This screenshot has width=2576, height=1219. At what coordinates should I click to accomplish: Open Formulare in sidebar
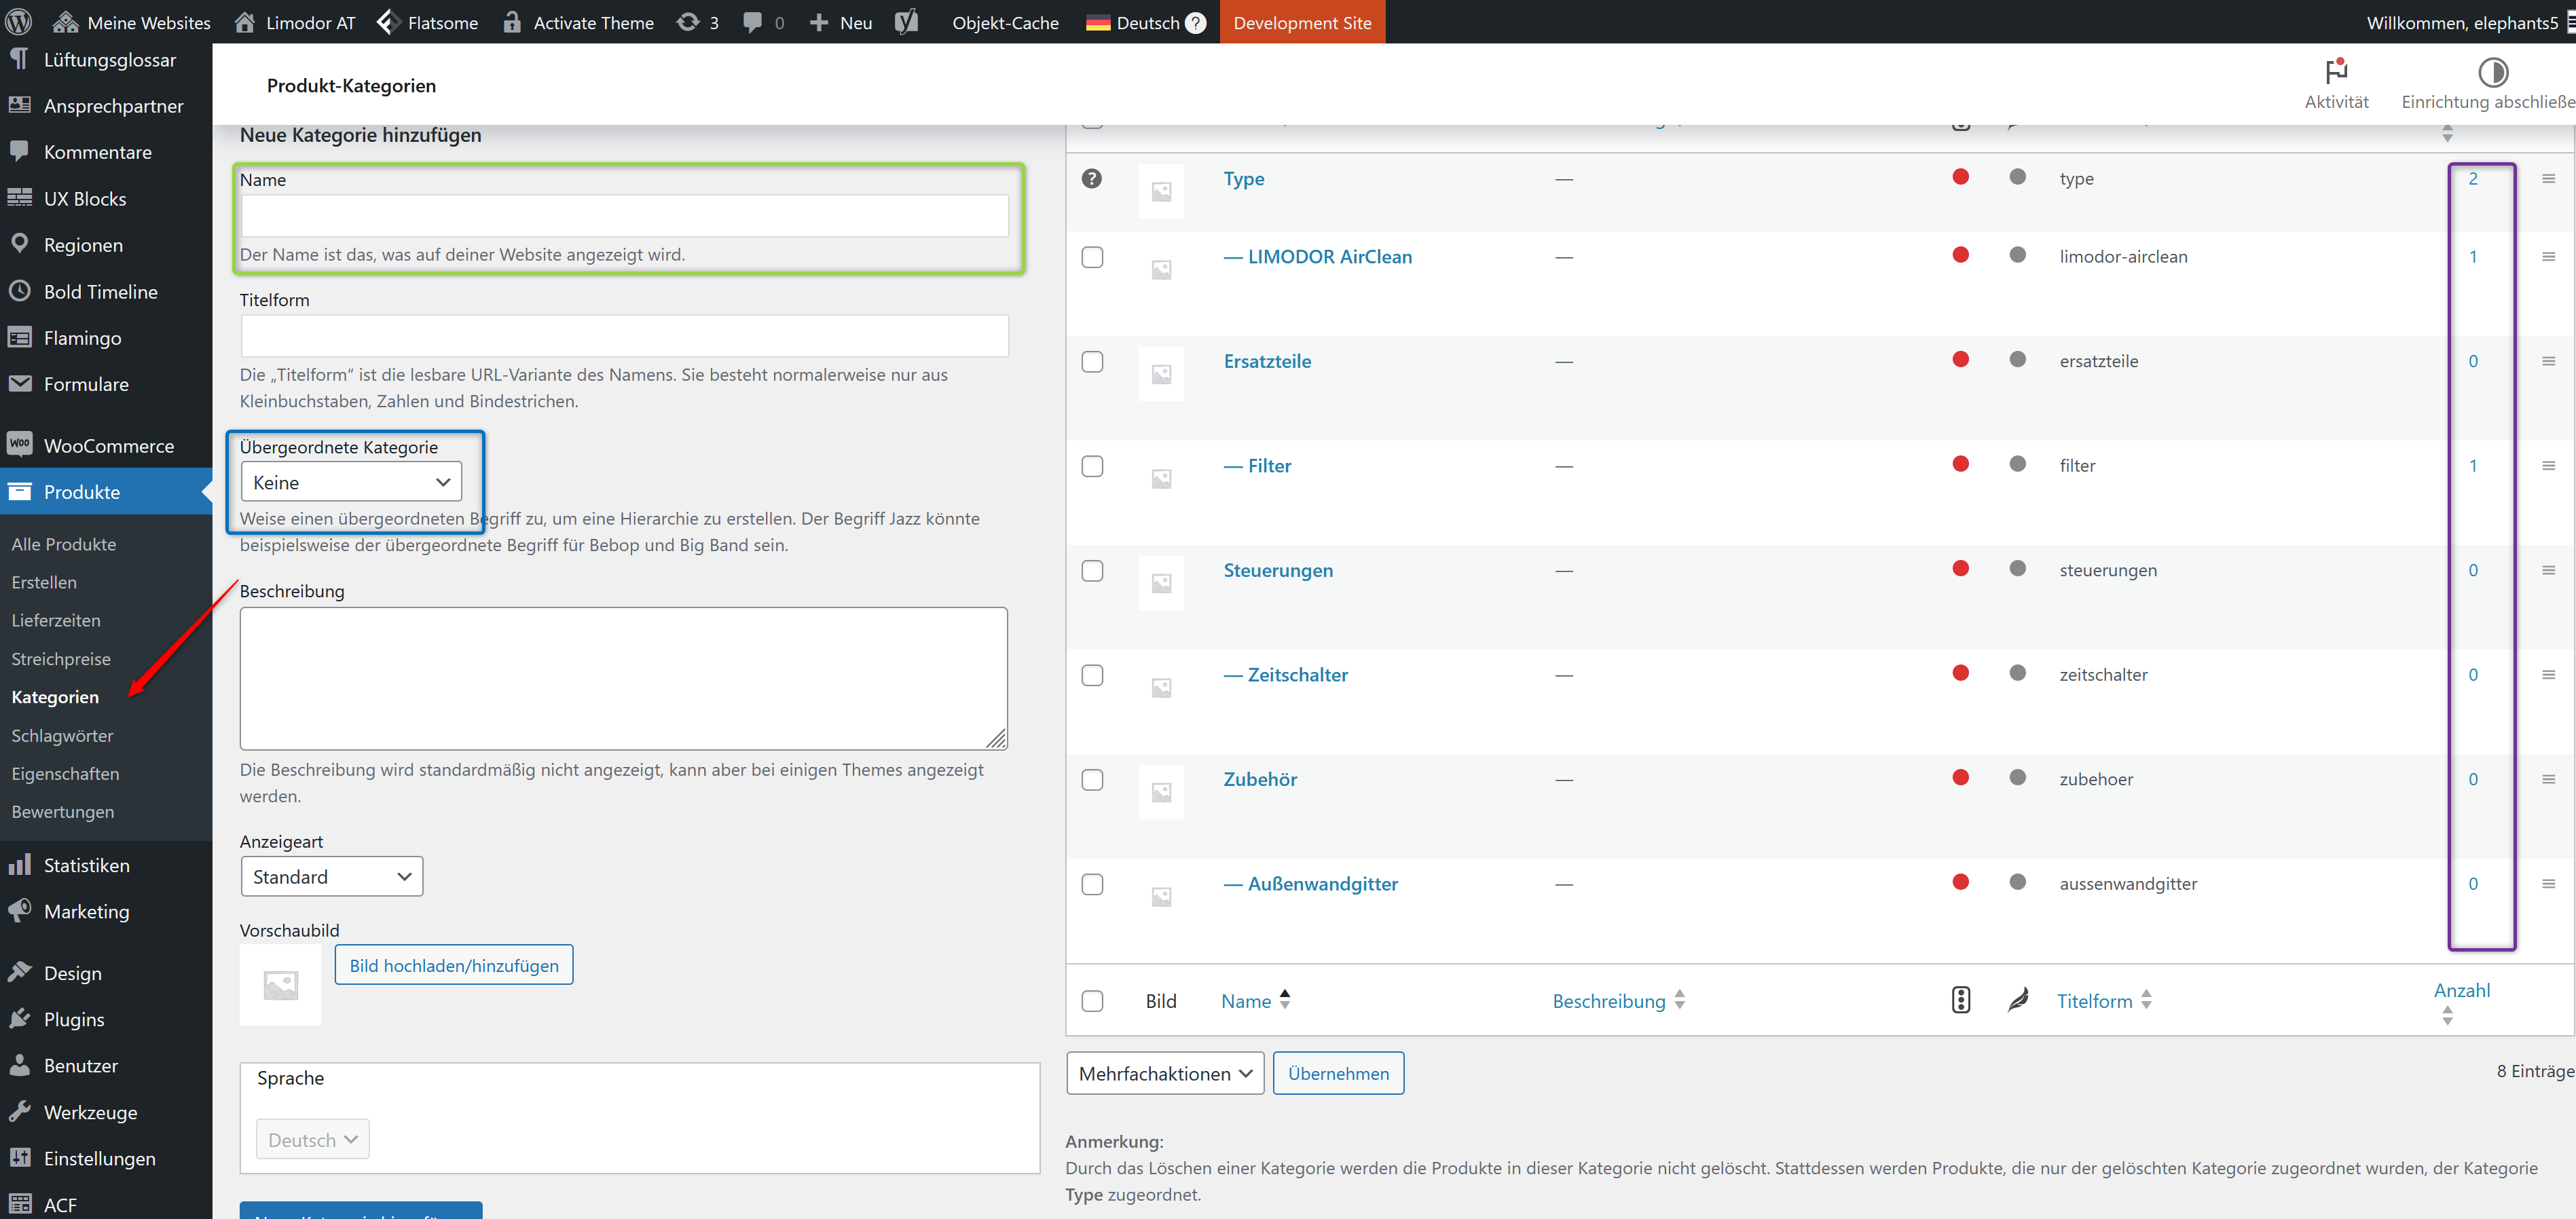click(x=86, y=384)
